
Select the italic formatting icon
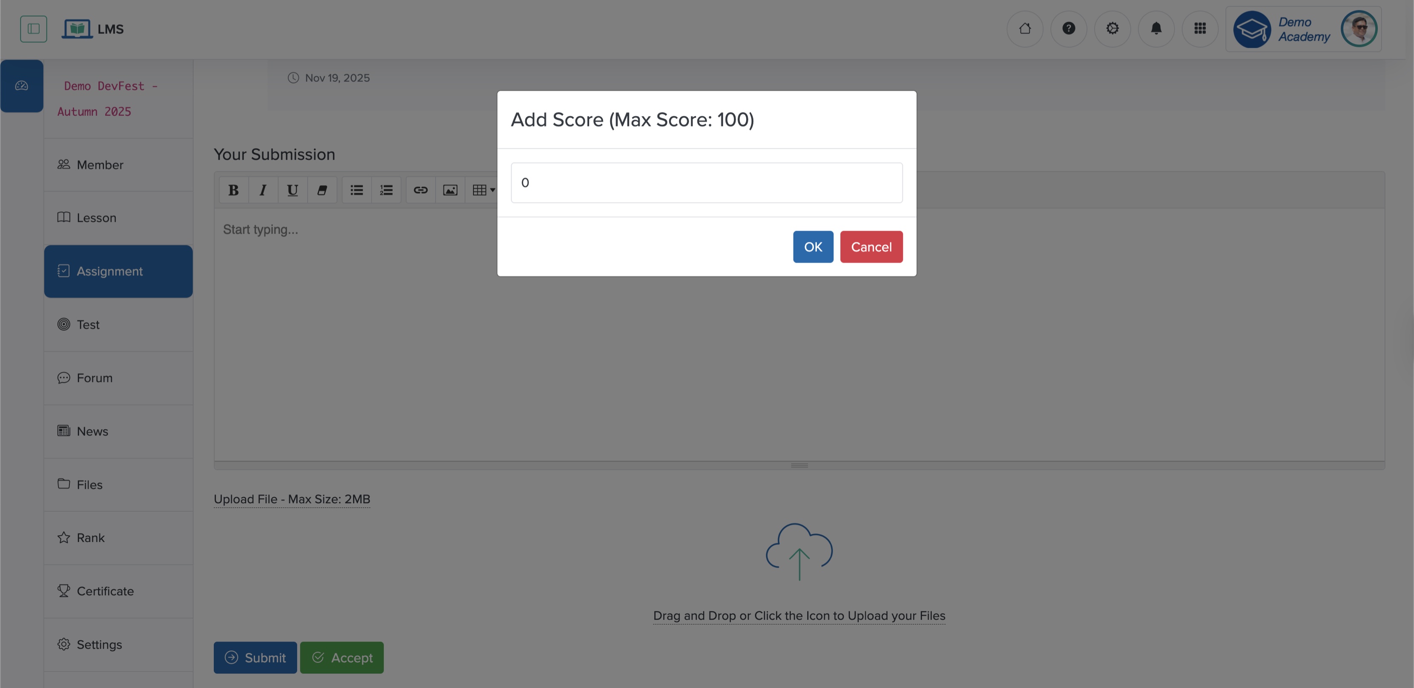click(x=262, y=190)
